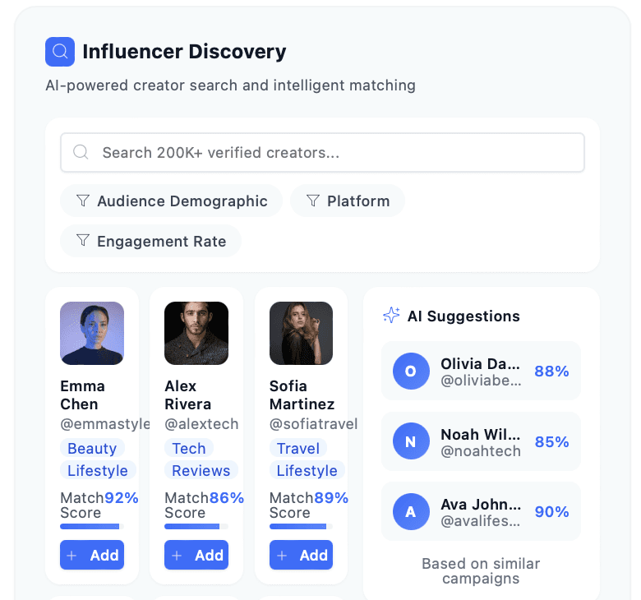Open the Platform filter
The width and height of the screenshot is (641, 600).
pyautogui.click(x=348, y=201)
